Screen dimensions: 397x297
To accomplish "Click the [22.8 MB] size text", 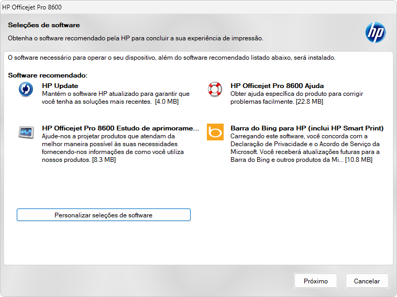I will coord(310,102).
